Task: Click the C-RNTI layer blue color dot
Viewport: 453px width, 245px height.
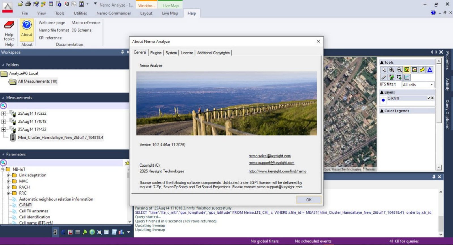Action: pos(383,100)
